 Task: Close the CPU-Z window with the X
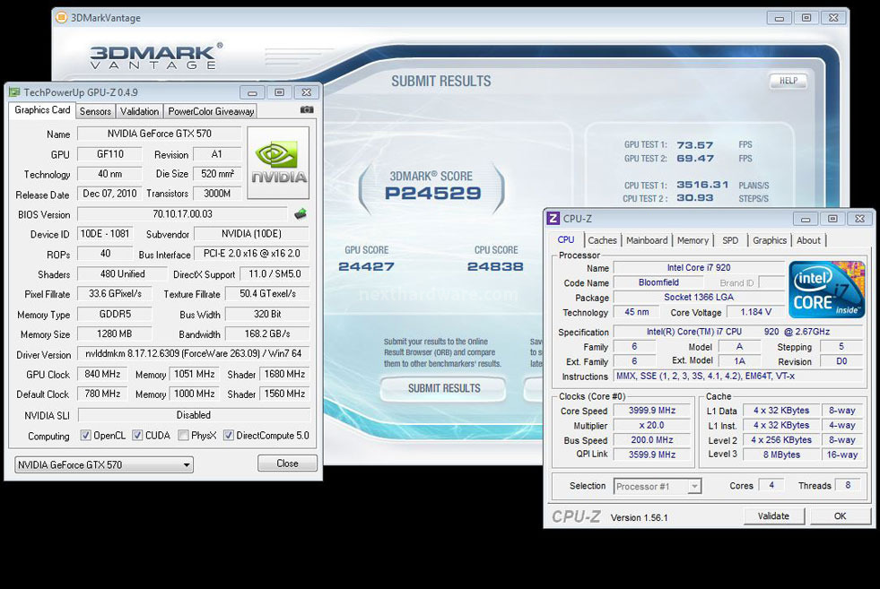pyautogui.click(x=859, y=219)
